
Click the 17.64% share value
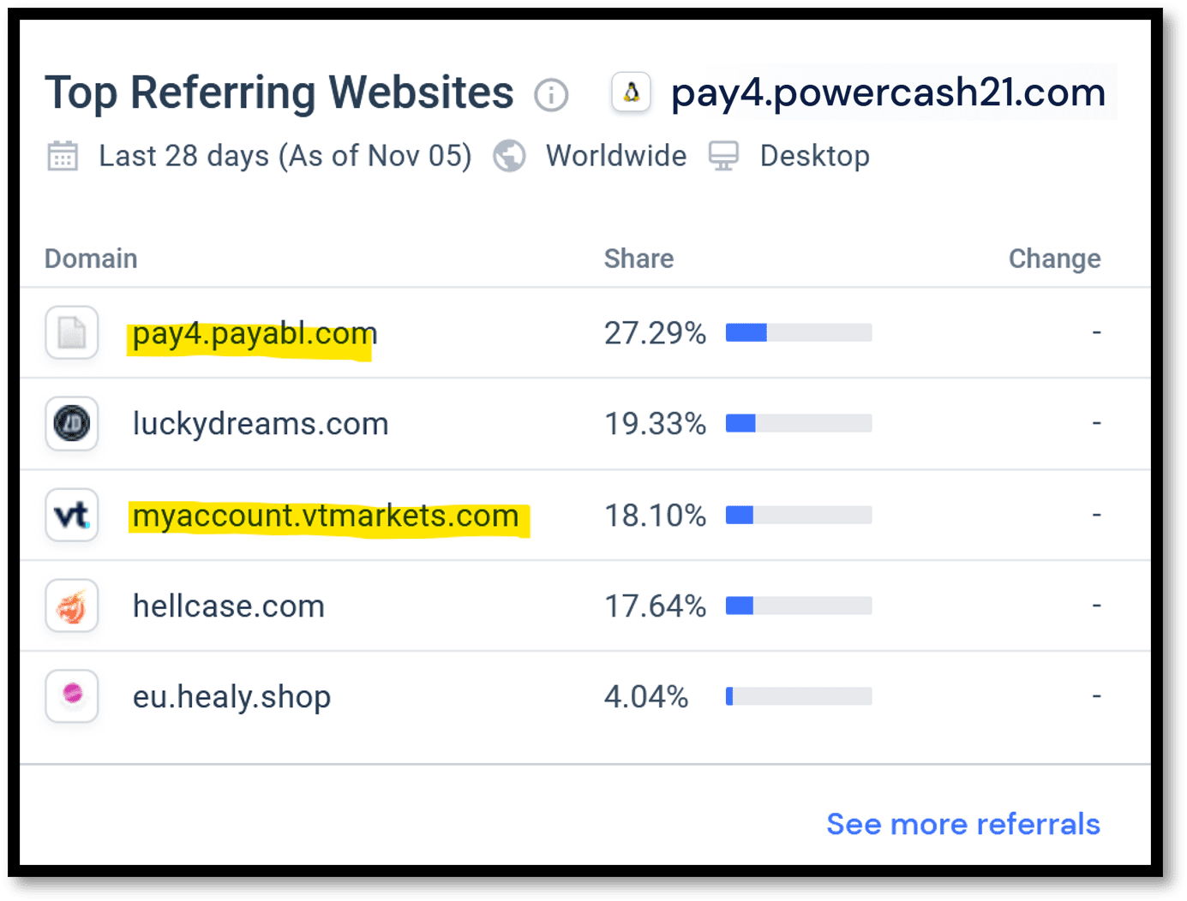point(655,606)
